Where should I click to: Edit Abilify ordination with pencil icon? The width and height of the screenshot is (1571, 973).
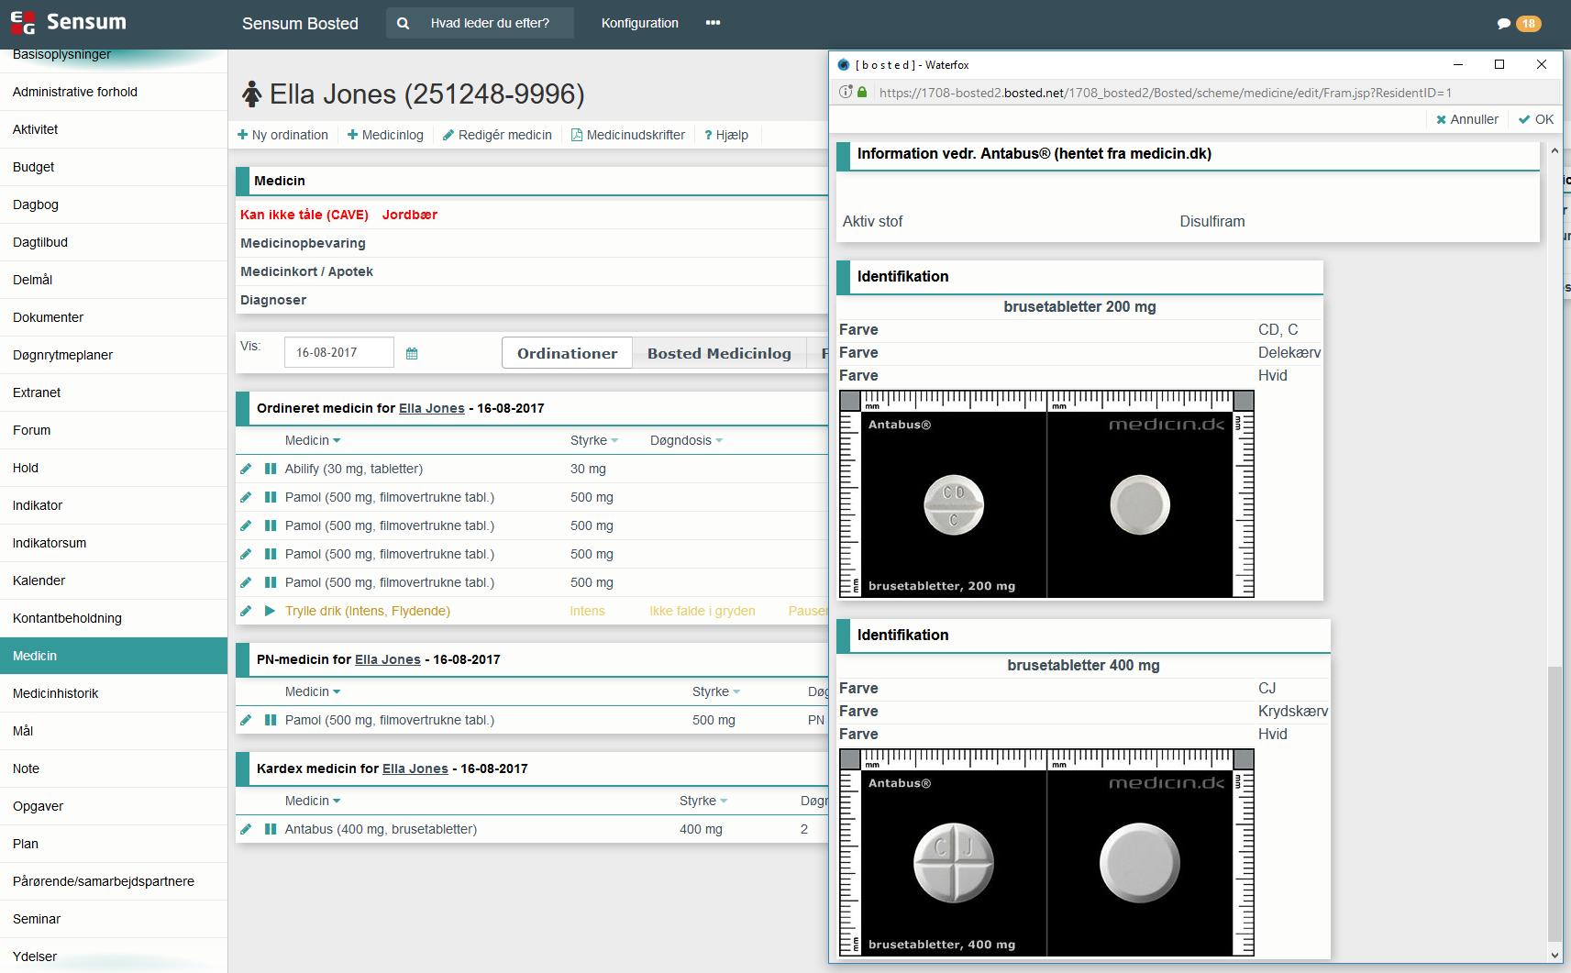coord(246,469)
